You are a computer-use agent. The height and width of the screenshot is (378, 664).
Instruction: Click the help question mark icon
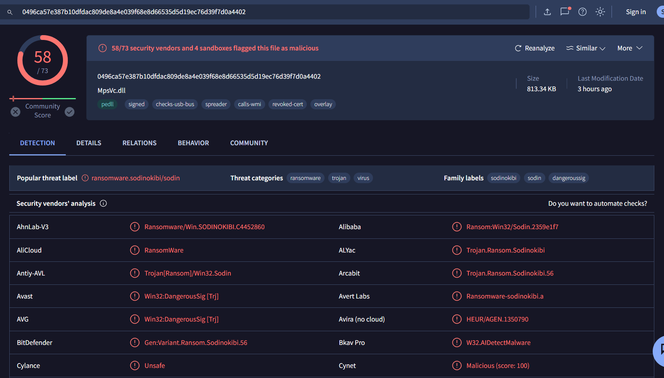[x=582, y=12]
